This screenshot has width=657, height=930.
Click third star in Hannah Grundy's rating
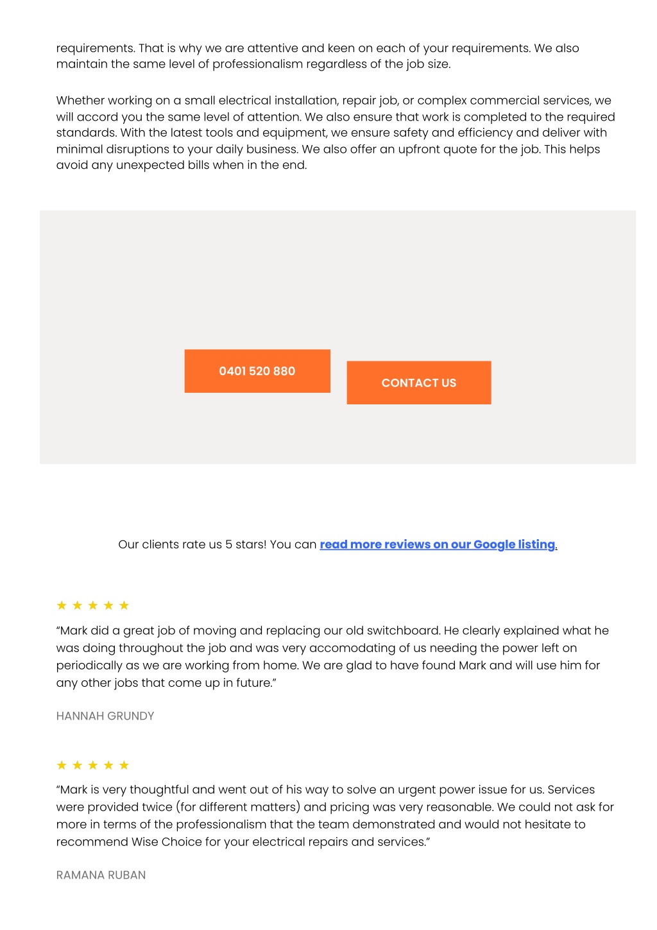pyautogui.click(x=93, y=605)
